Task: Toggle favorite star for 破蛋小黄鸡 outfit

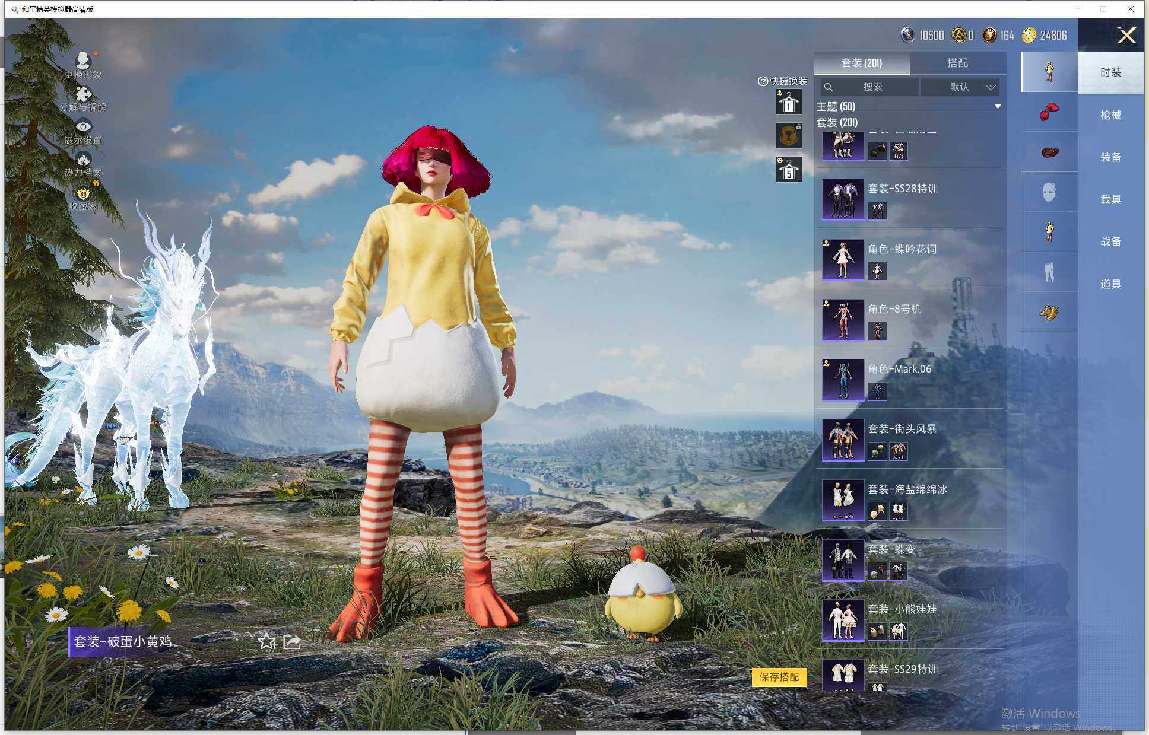Action: tap(267, 642)
